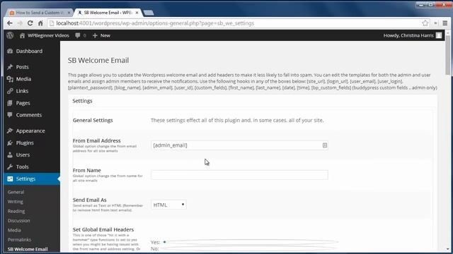The width and height of the screenshot is (453, 254).
Task: Click the icon inside From Email Address field
Action: (325, 145)
